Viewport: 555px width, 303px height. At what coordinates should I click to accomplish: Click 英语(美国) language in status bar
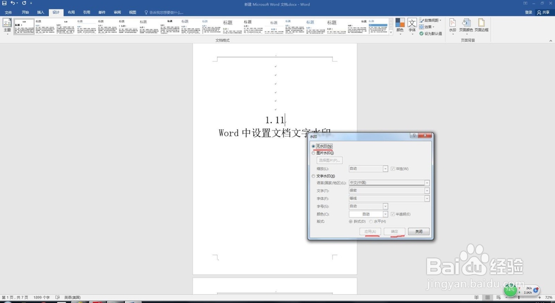[x=73, y=297]
